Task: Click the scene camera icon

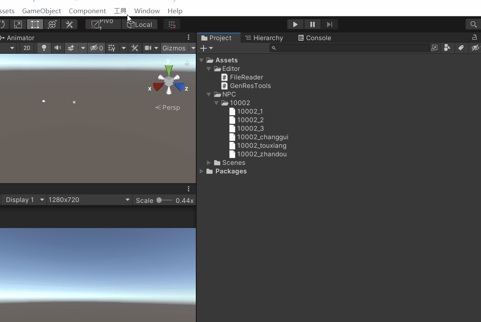Action: click(x=148, y=48)
